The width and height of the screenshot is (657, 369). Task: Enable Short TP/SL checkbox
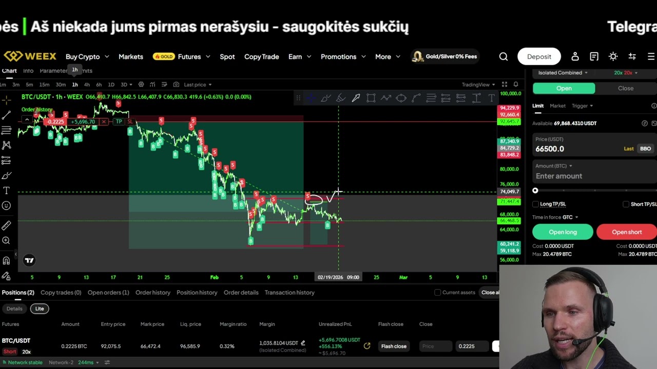626,204
